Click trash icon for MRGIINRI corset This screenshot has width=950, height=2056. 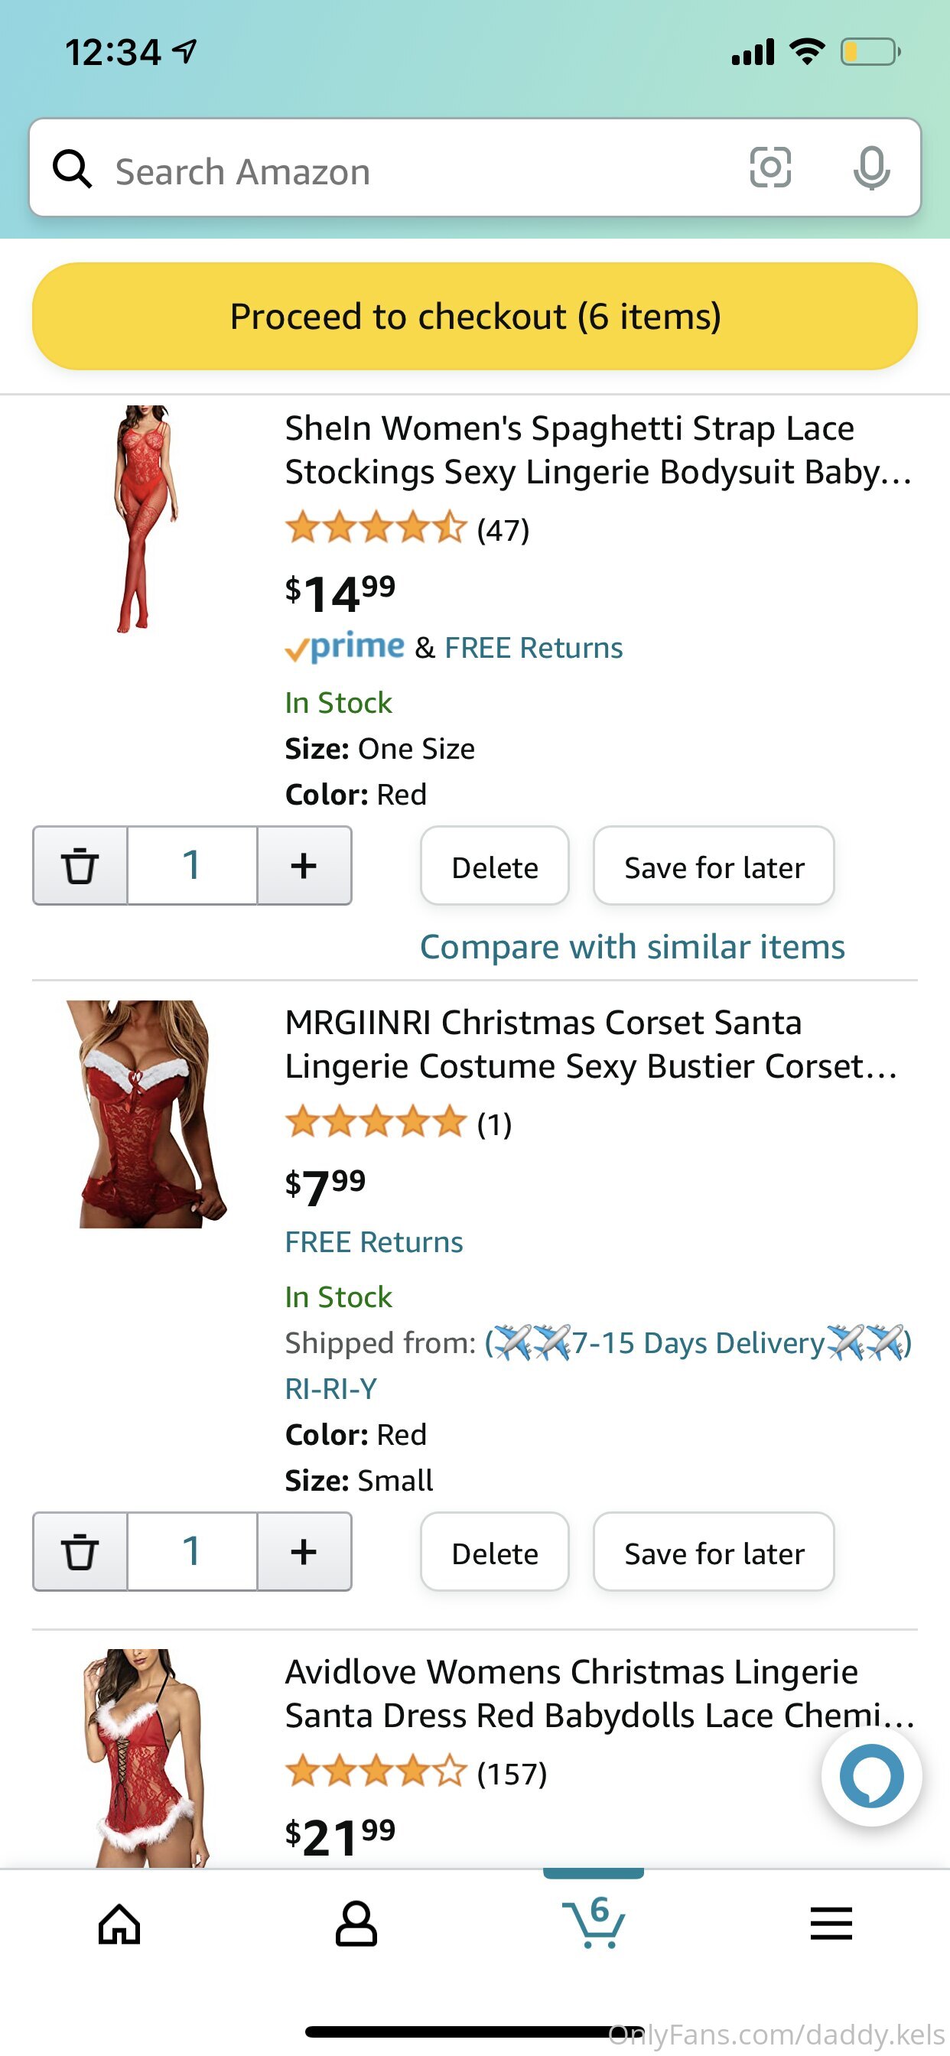[x=80, y=1552]
